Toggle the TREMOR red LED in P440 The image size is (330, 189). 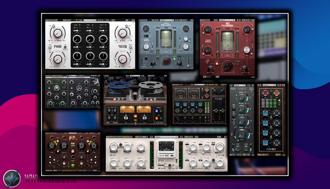coord(55,41)
